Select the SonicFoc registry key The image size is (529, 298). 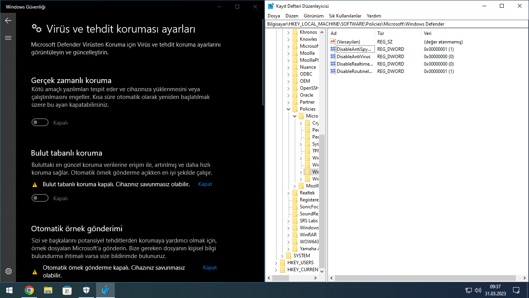pos(309,207)
